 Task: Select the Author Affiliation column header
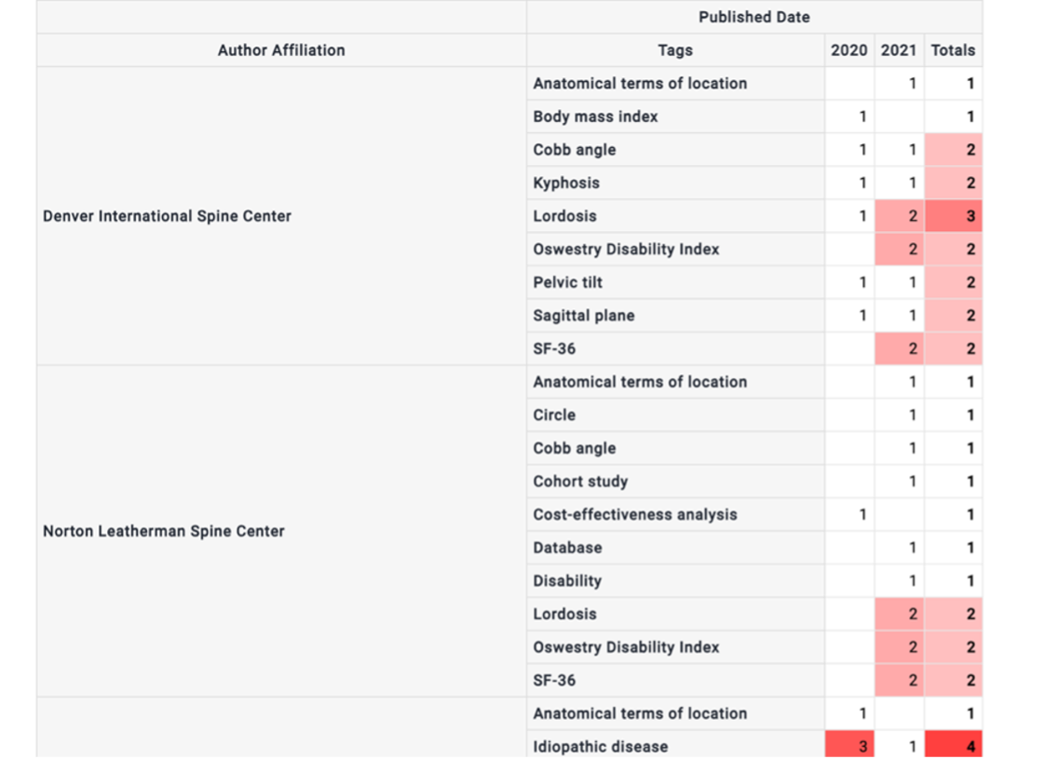(281, 50)
